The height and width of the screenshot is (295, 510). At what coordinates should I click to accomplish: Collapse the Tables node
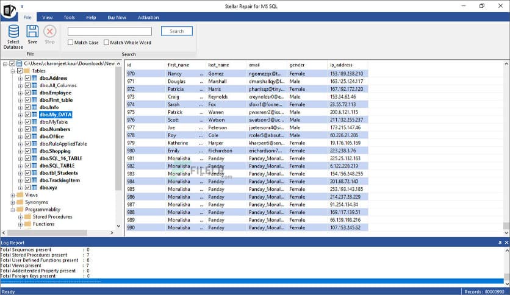(x=13, y=71)
